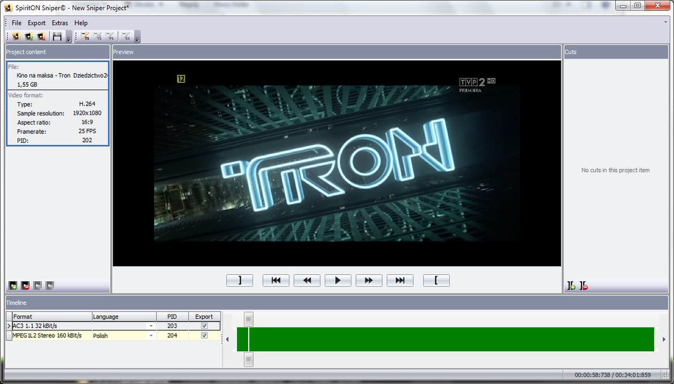Click the Project content panel header

(x=58, y=52)
